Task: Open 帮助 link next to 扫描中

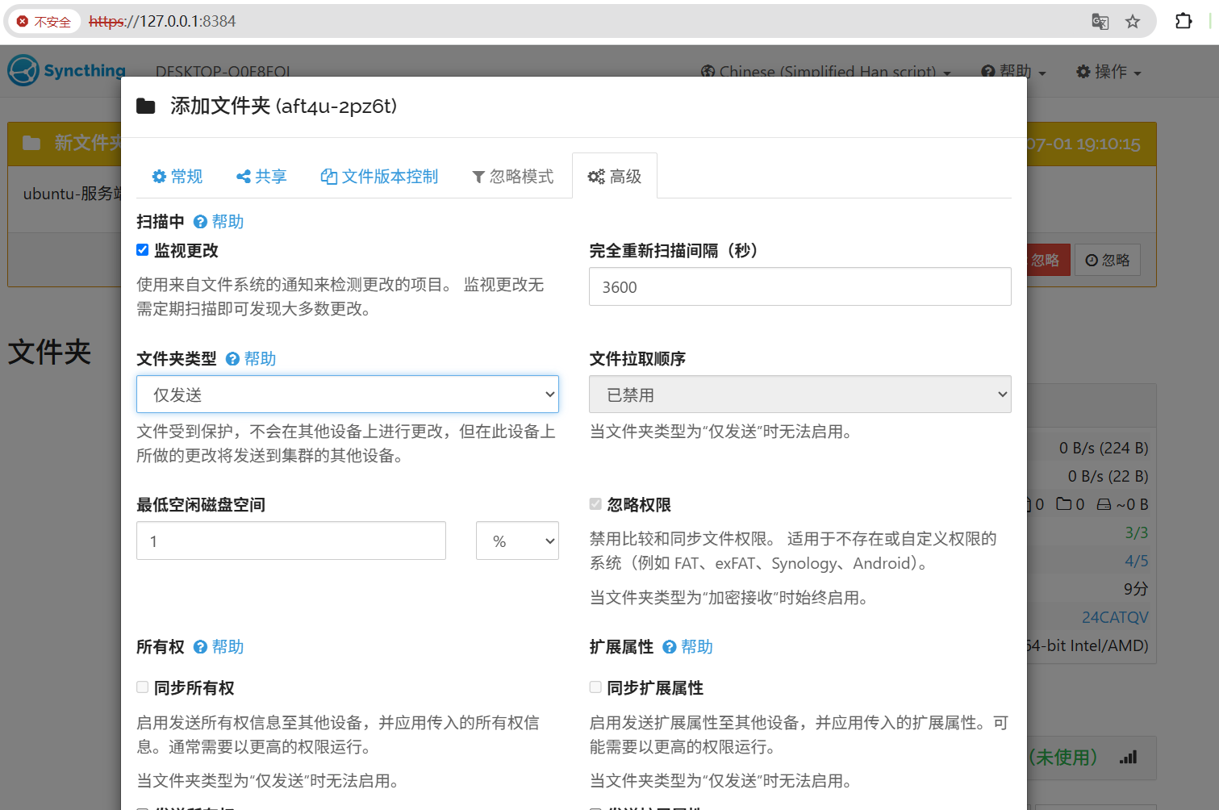Action: pyautogui.click(x=219, y=222)
